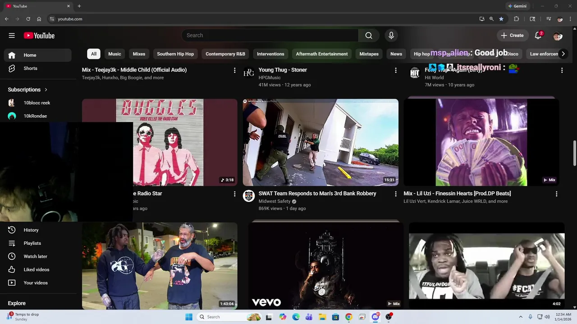Select the Interventions chip
This screenshot has height=324, width=577.
(x=270, y=54)
